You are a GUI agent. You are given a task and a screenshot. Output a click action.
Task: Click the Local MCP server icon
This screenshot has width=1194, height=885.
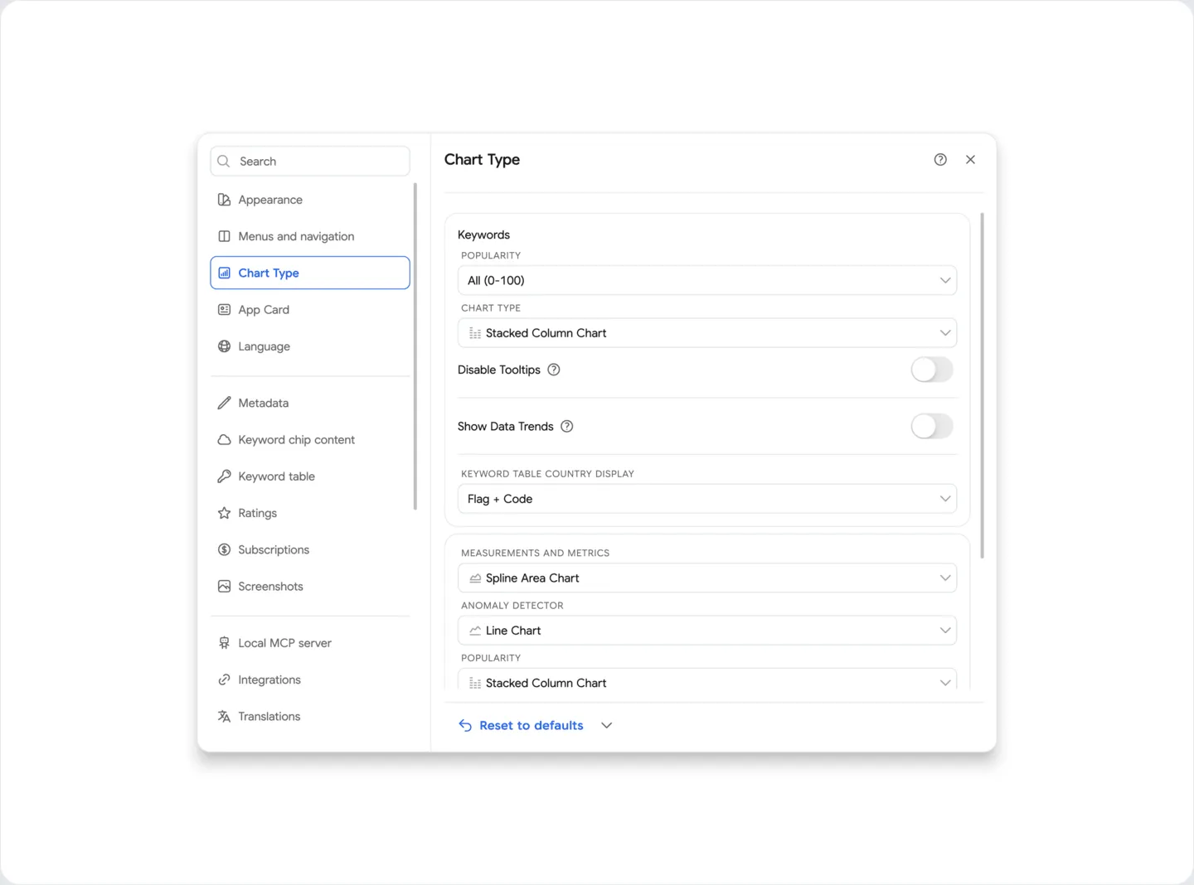click(224, 643)
